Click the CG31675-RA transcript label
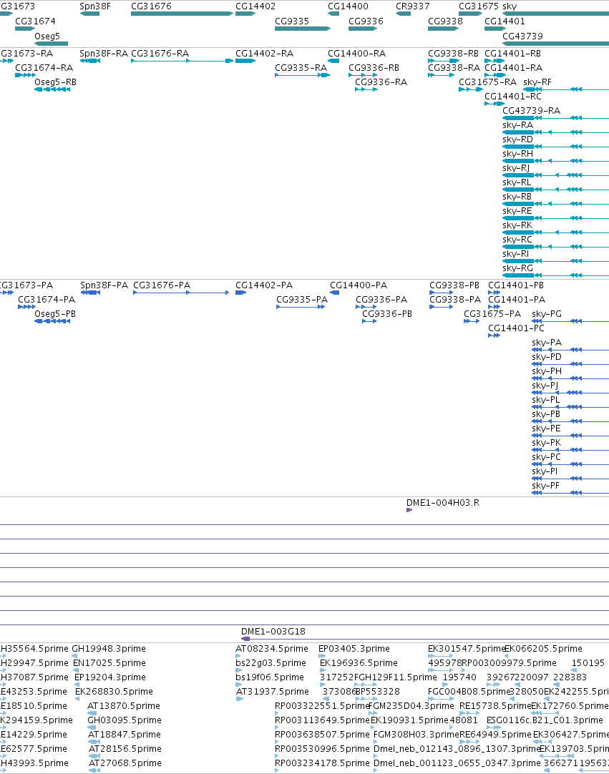609x774 pixels. click(487, 82)
